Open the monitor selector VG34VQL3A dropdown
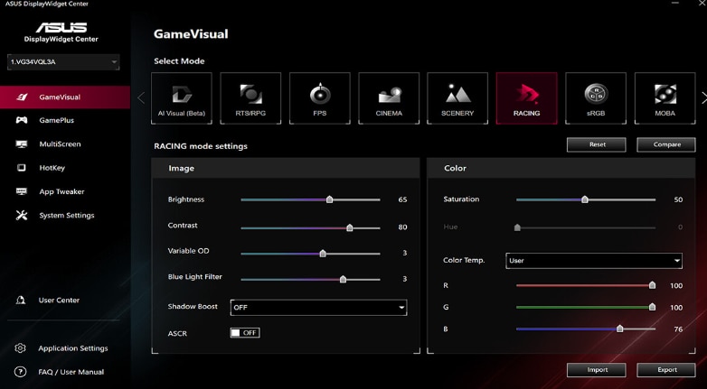Screen dimensions: 707x389 (x=63, y=62)
